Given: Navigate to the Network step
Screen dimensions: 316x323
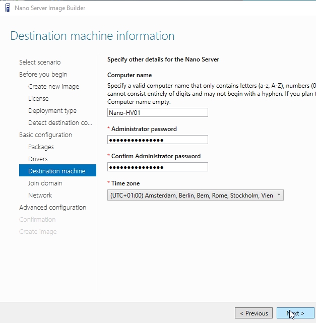Looking at the screenshot, I should point(40,196).
